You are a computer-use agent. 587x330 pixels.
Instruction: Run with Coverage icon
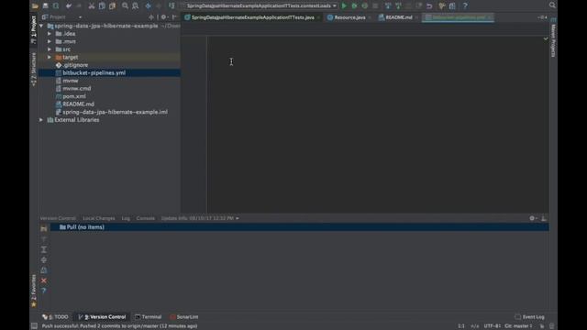click(365, 5)
